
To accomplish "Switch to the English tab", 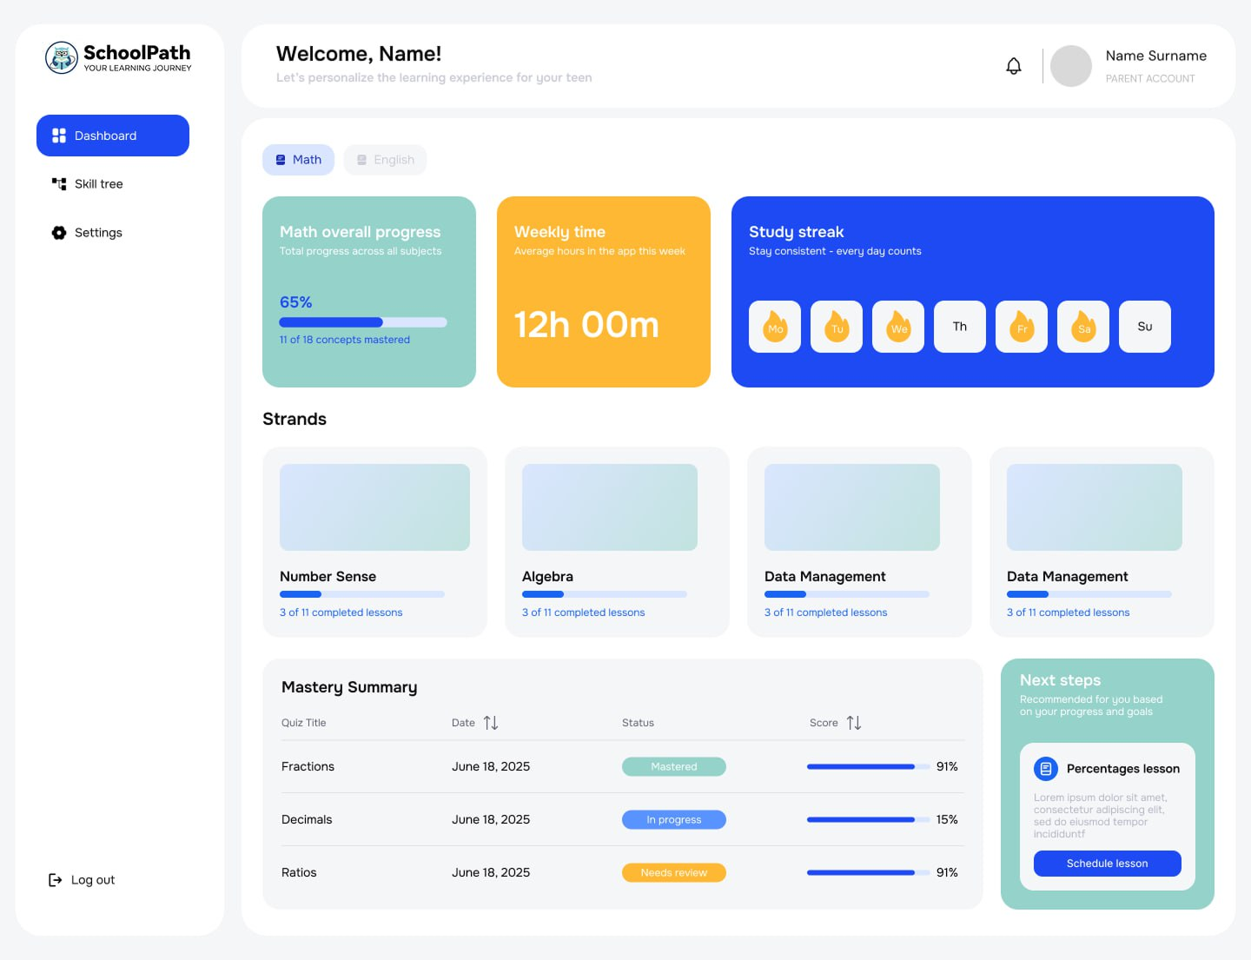I will (385, 159).
